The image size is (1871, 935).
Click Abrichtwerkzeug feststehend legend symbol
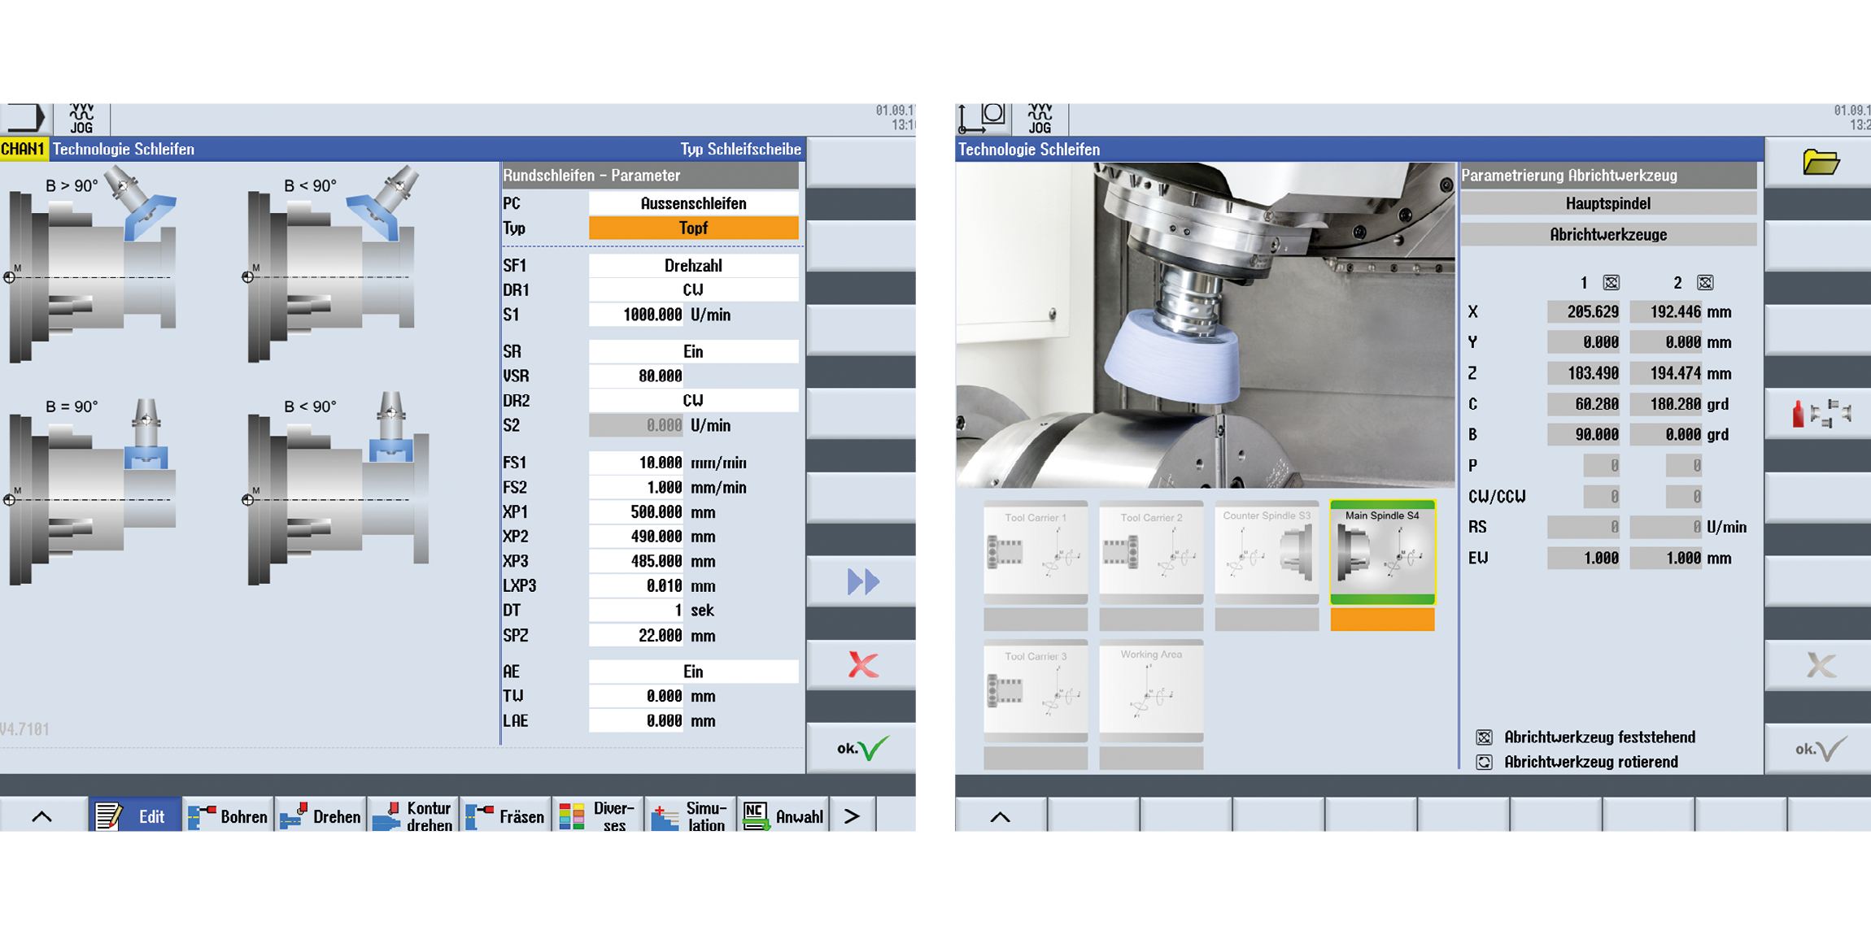1484,737
